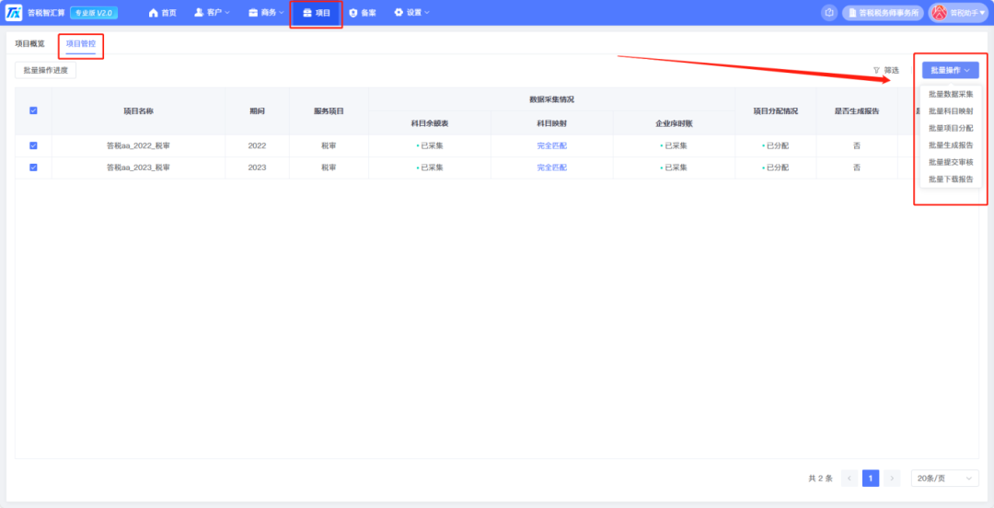This screenshot has height=508, width=994.
Task: Click the 企业序时账 column header
Action: pyautogui.click(x=674, y=123)
